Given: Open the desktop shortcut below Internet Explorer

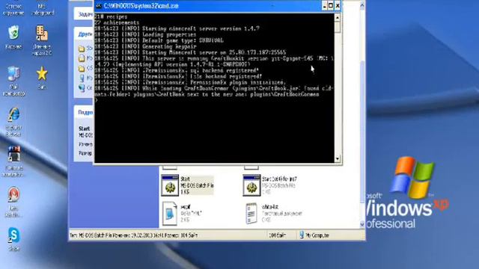Looking at the screenshot, I should (13, 155).
